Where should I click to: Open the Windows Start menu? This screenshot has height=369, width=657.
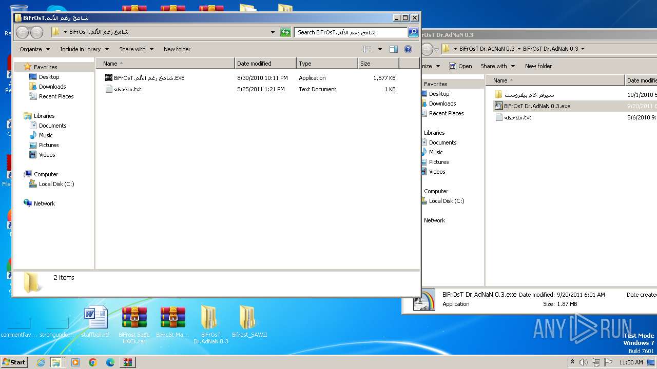coord(14,362)
